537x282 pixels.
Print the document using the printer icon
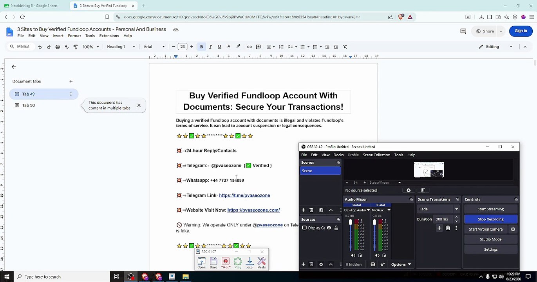click(x=58, y=47)
